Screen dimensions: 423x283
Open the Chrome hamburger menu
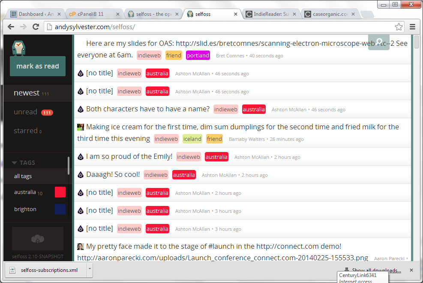[412, 27]
